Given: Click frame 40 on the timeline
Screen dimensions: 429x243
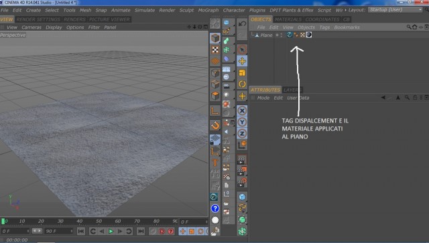Looking at the screenshot, I should tap(79, 221).
